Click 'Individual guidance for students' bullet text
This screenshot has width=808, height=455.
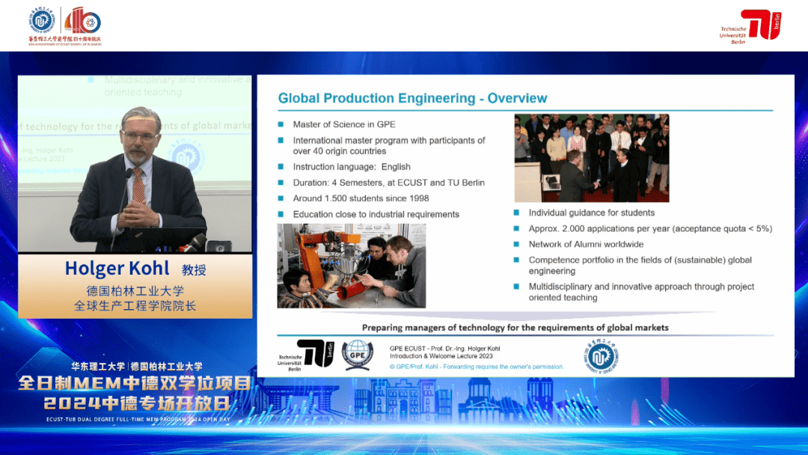(x=591, y=213)
